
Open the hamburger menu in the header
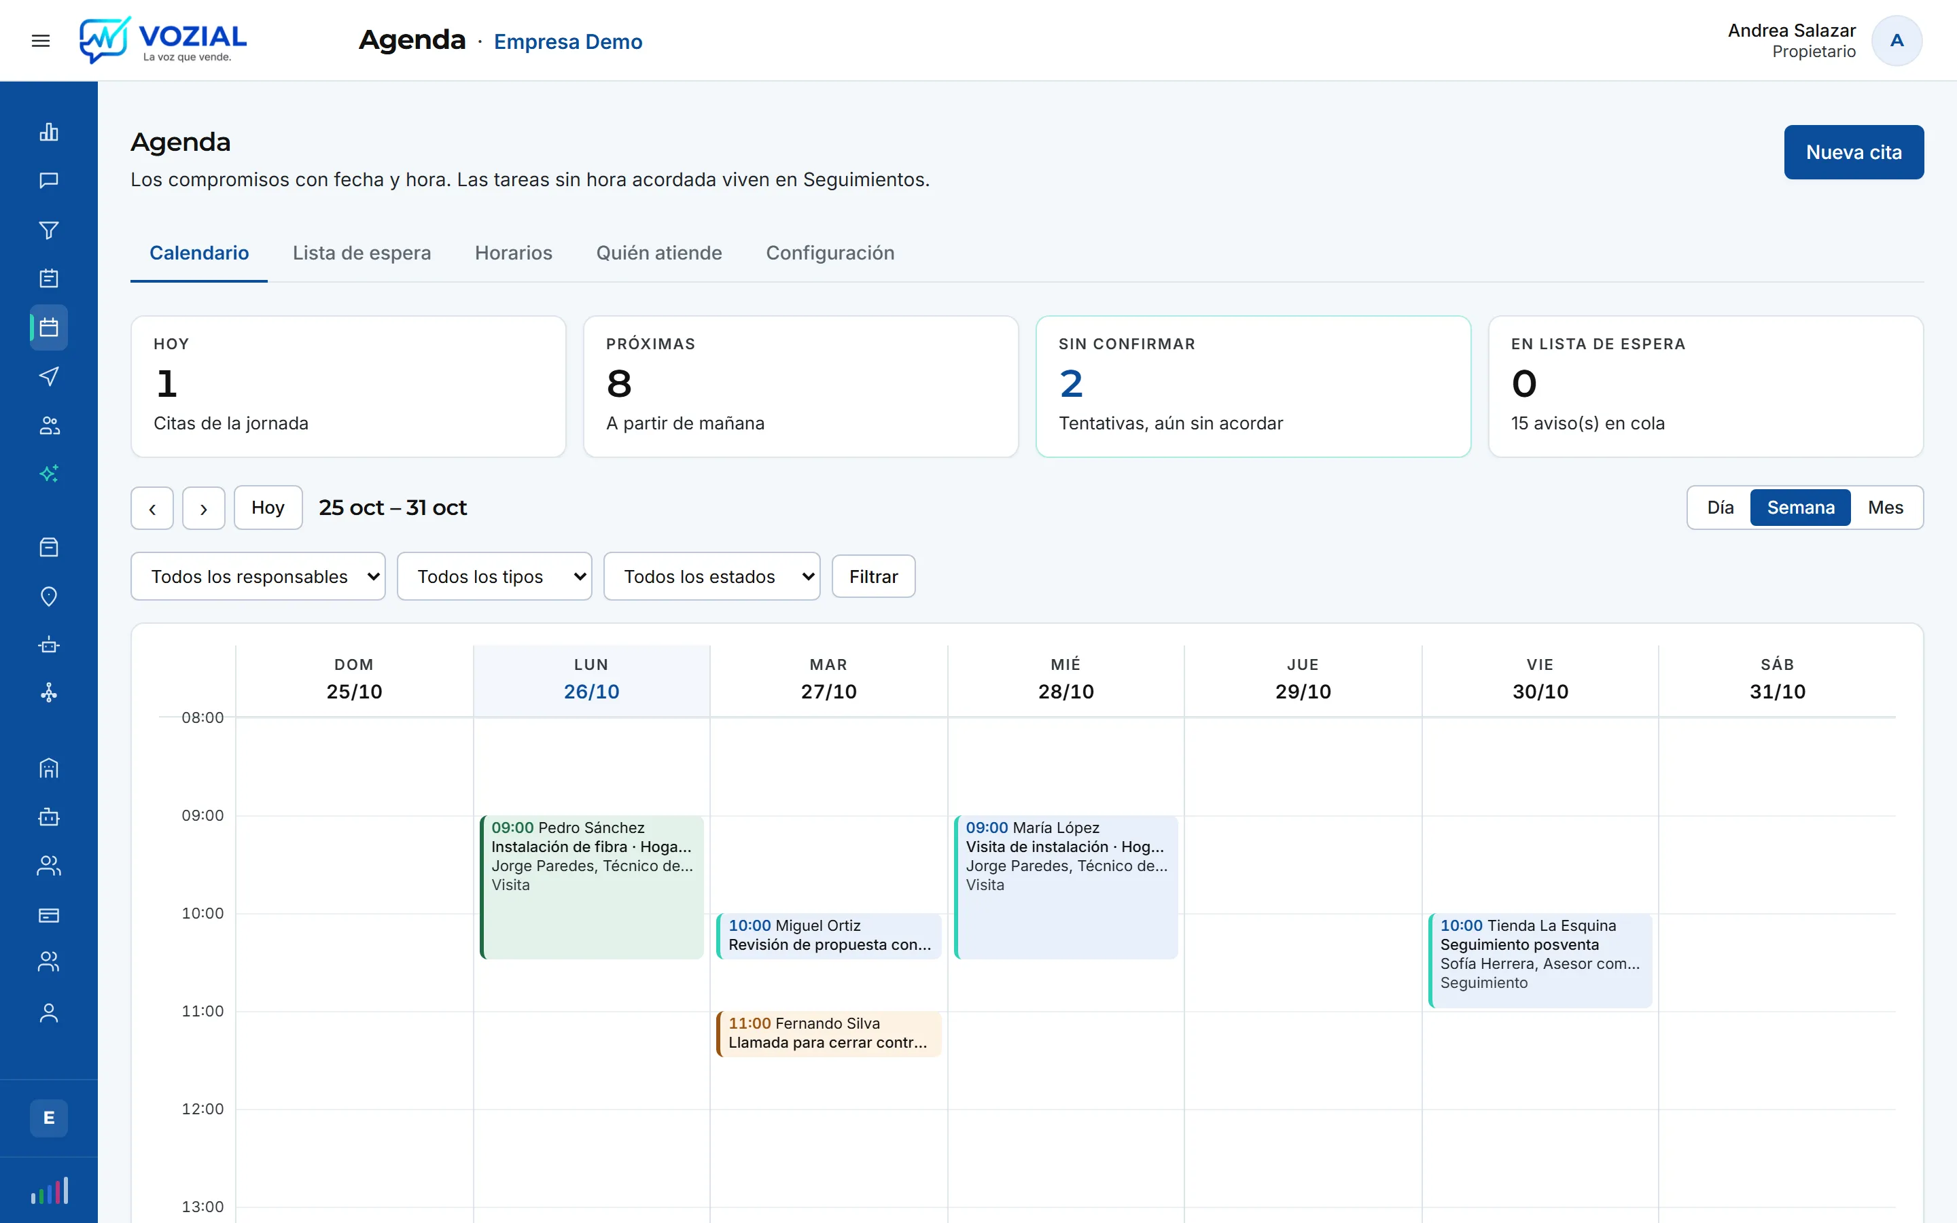click(x=41, y=41)
